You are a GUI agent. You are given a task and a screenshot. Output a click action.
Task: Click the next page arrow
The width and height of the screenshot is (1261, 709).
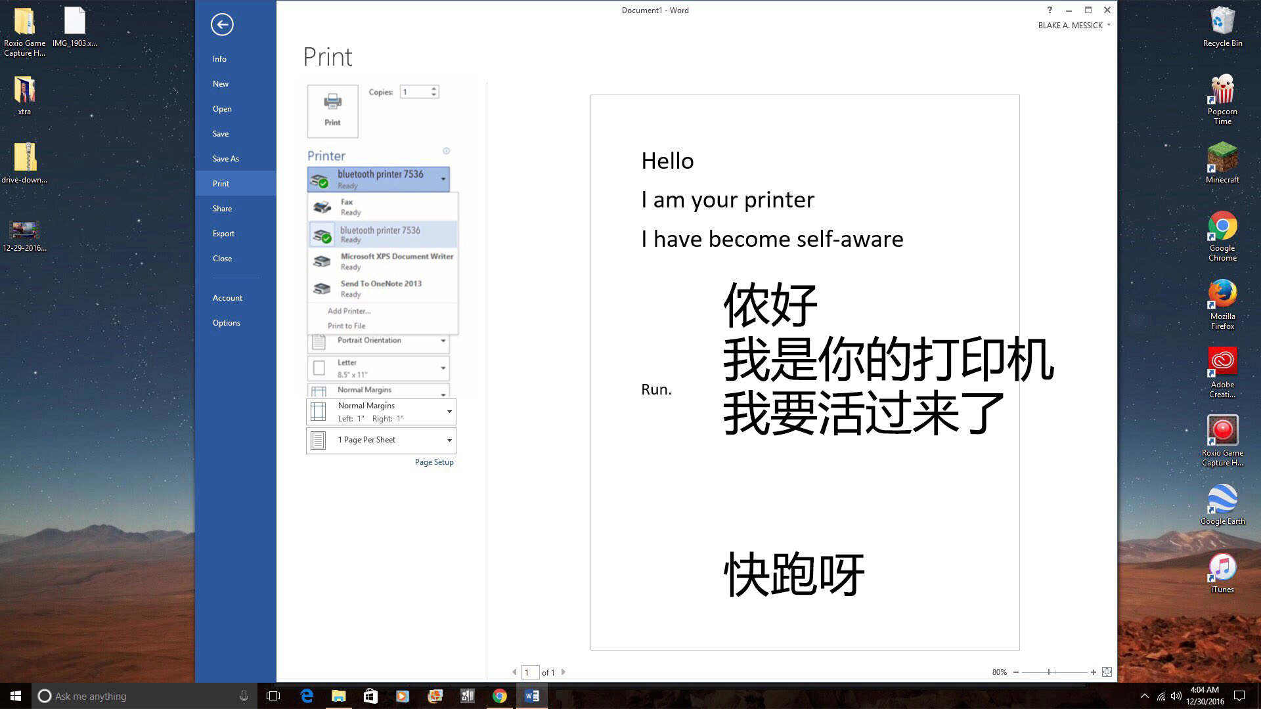click(x=564, y=672)
